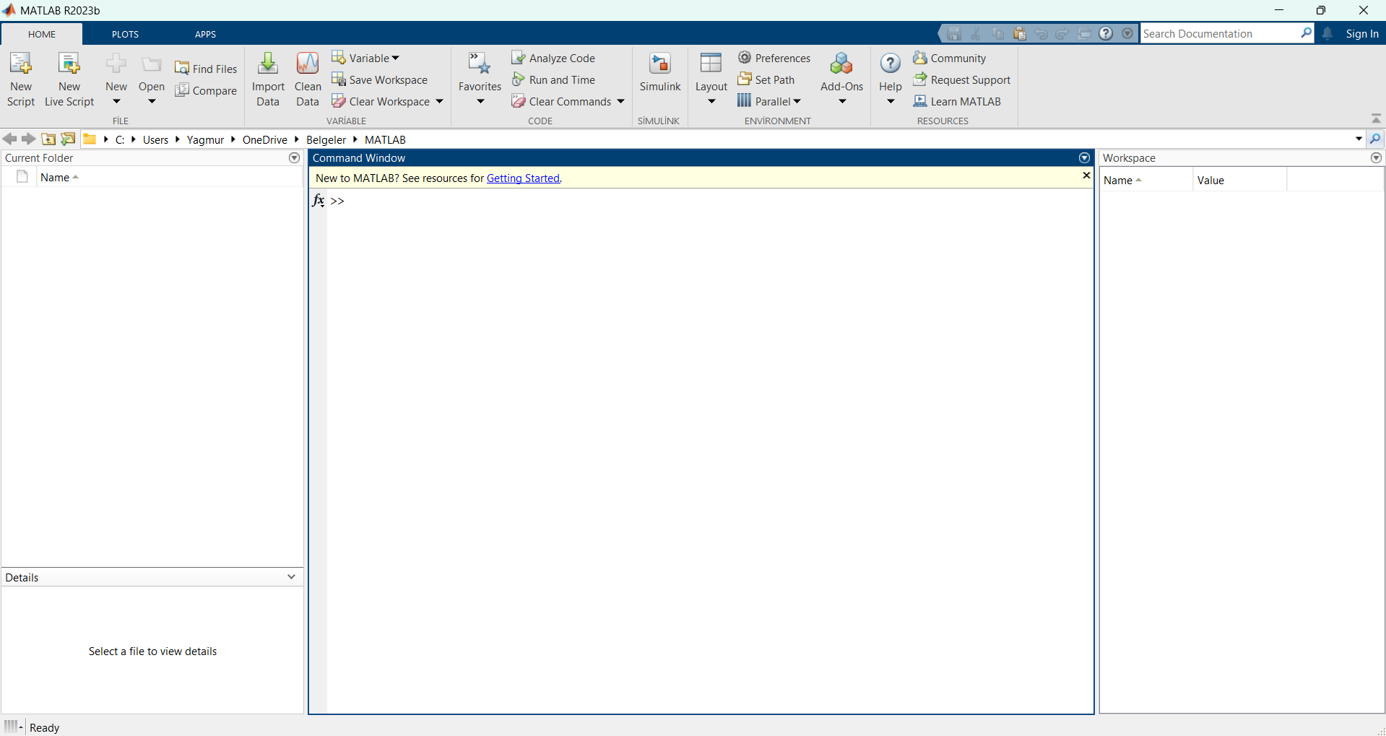Click Users in the address path

pos(155,139)
